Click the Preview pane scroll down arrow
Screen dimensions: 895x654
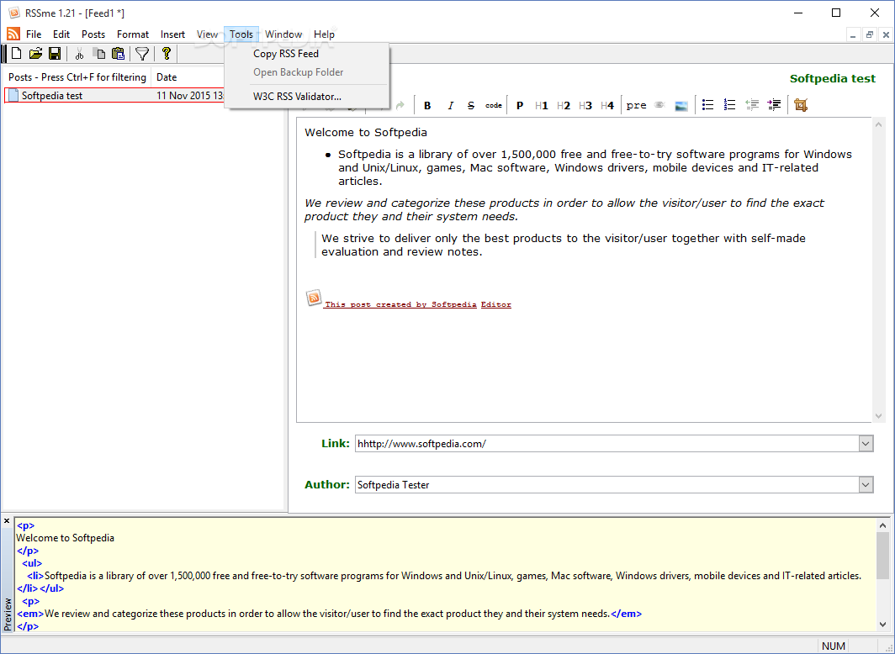coord(882,625)
